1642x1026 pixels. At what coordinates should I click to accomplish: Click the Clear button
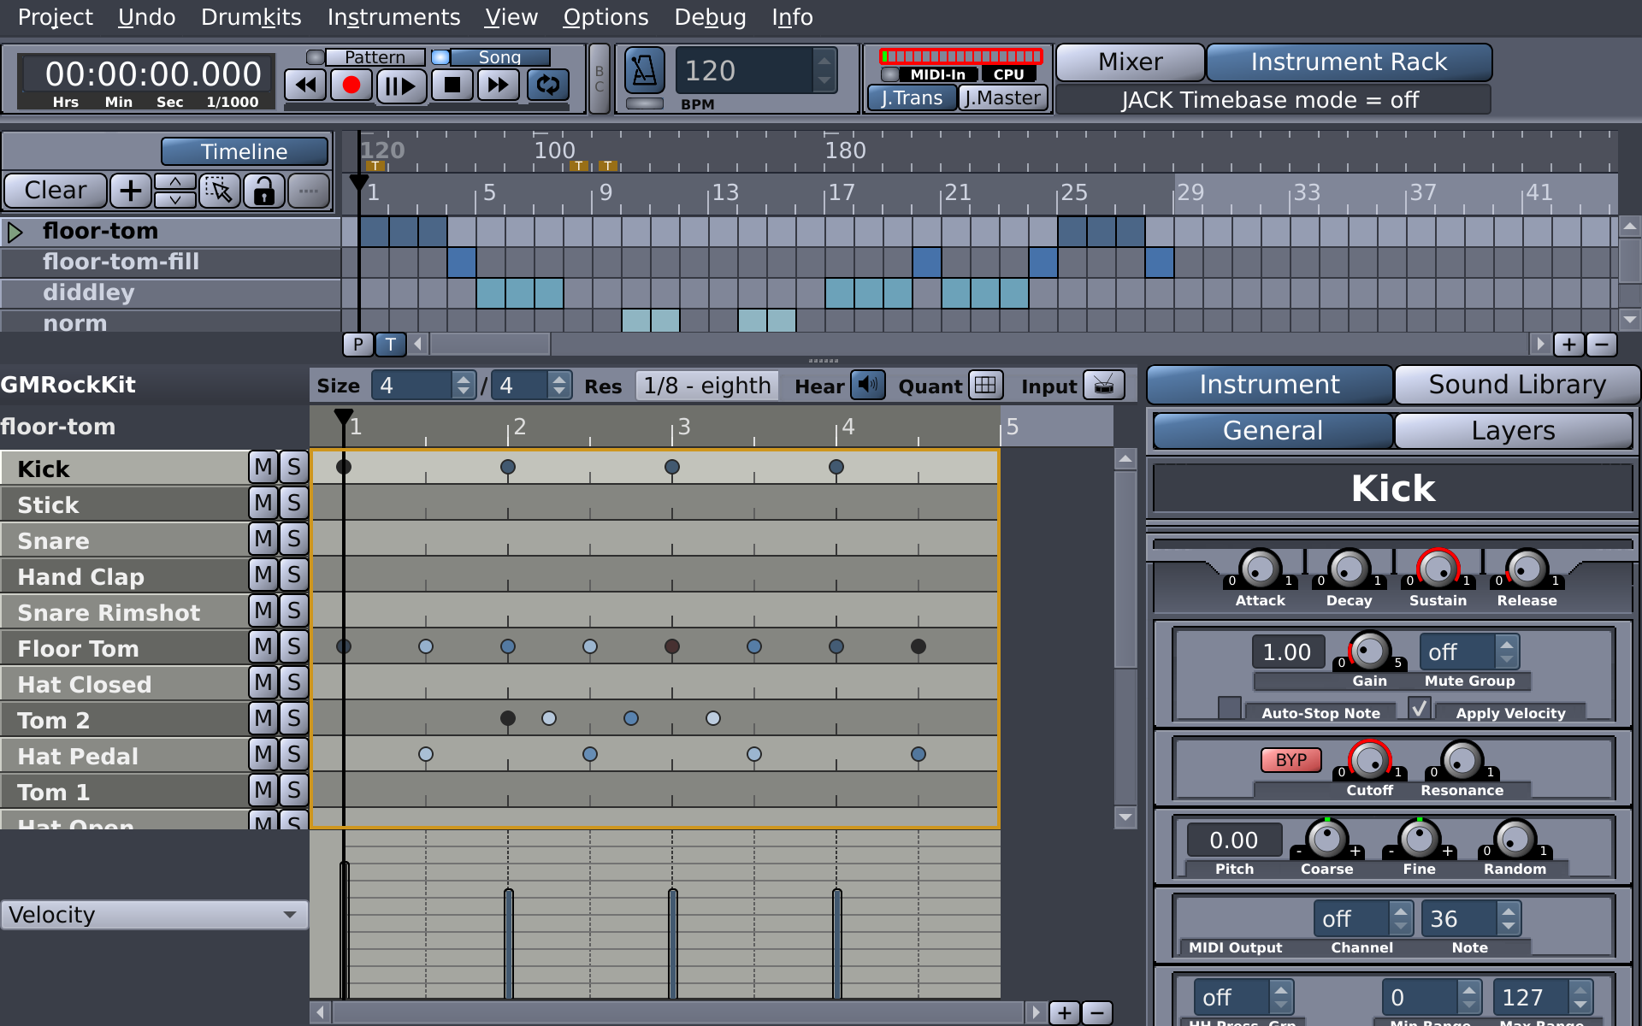(56, 191)
